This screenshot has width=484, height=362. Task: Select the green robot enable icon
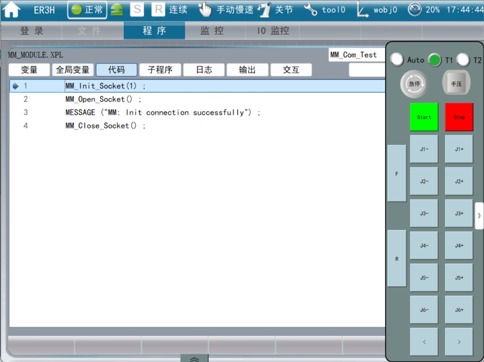(x=117, y=10)
